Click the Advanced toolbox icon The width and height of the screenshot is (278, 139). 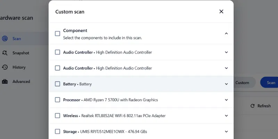point(5,82)
